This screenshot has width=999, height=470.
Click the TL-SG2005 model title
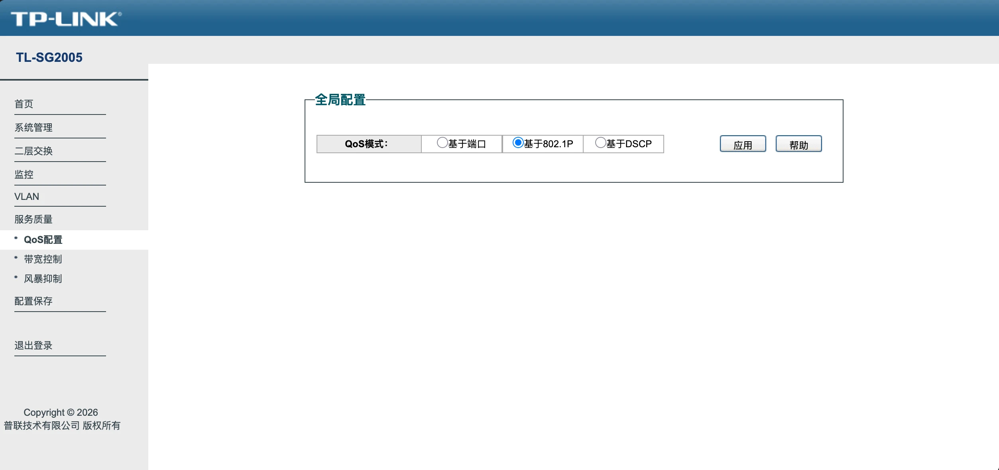49,57
